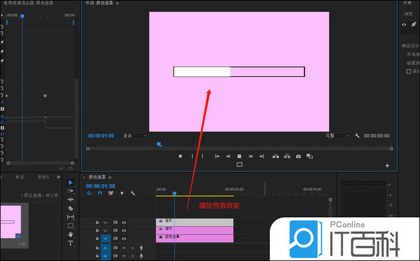This screenshot has height=261, width=420.
Task: Enable the checkbox in responsive design panel
Action: pos(409,71)
